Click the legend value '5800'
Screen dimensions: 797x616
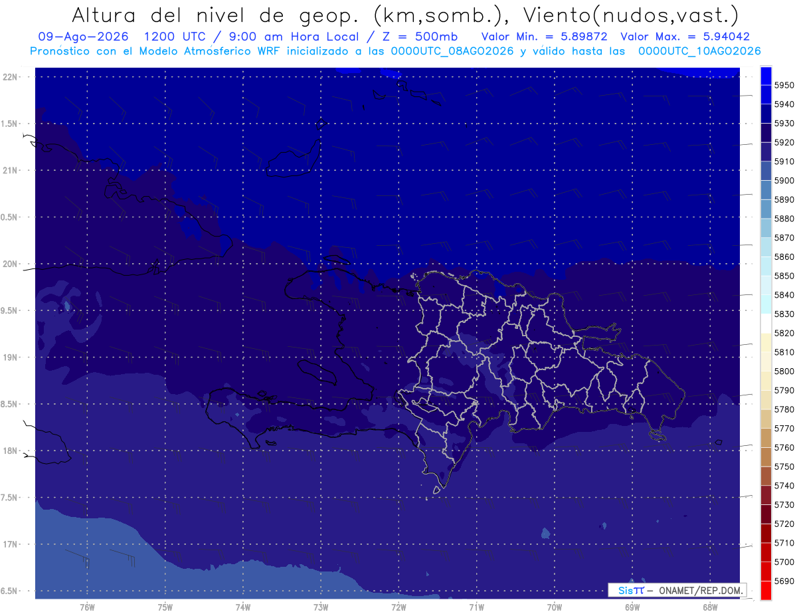point(784,371)
